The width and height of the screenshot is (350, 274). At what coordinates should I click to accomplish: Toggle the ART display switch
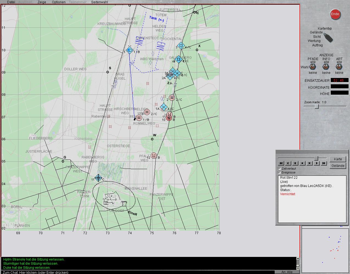pos(339,67)
